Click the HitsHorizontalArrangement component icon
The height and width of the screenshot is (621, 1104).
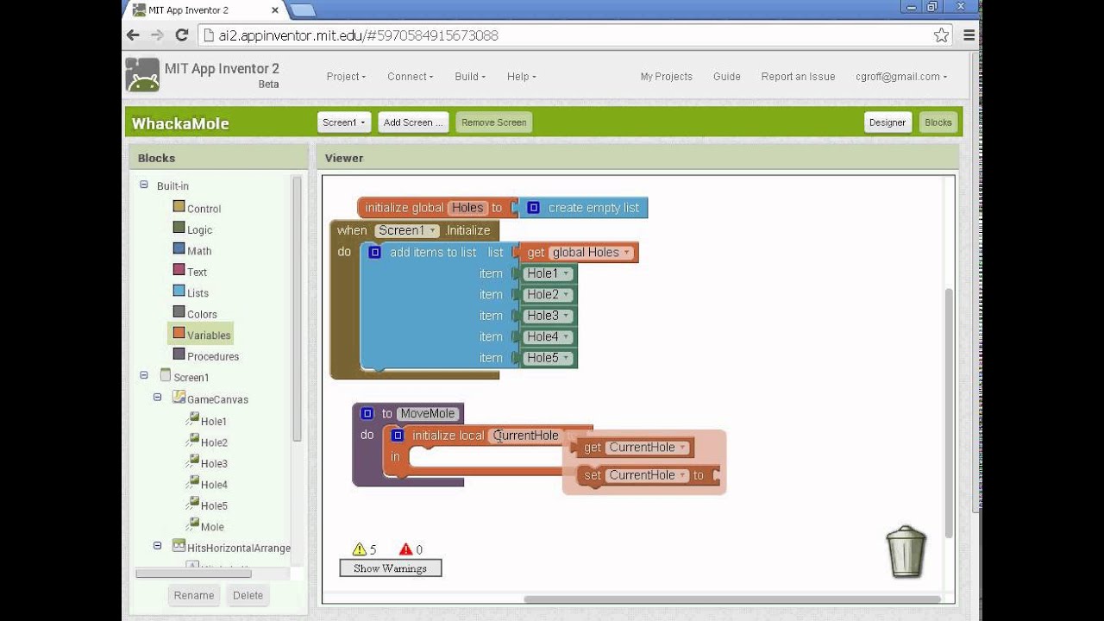(179, 546)
